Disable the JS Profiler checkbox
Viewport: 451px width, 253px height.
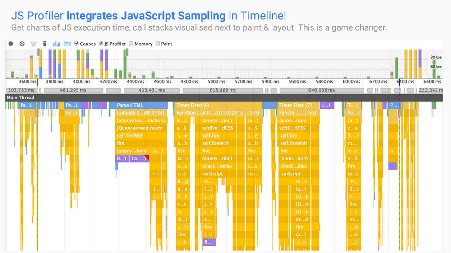(101, 44)
